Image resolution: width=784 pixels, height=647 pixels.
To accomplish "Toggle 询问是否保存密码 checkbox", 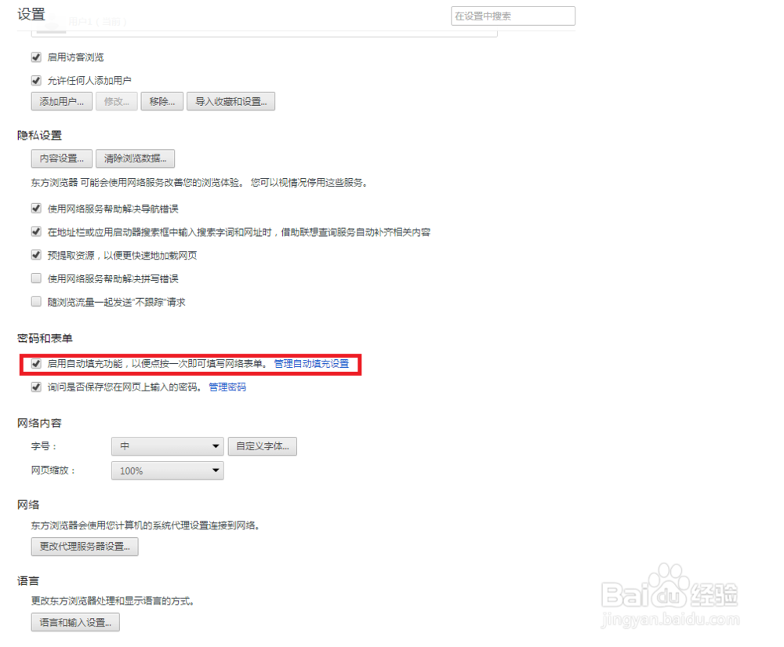I will tap(36, 387).
